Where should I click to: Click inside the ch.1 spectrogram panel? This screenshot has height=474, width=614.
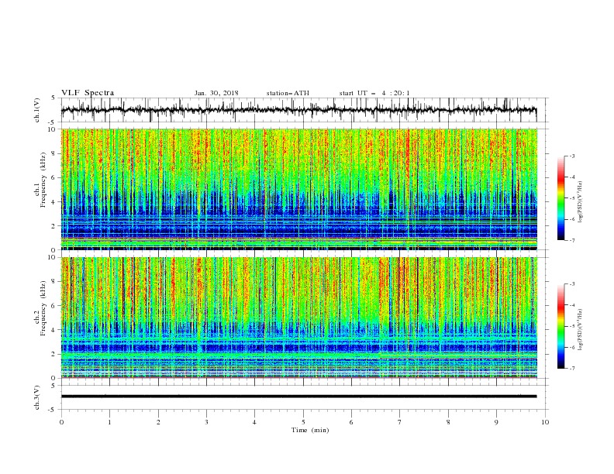click(x=299, y=189)
